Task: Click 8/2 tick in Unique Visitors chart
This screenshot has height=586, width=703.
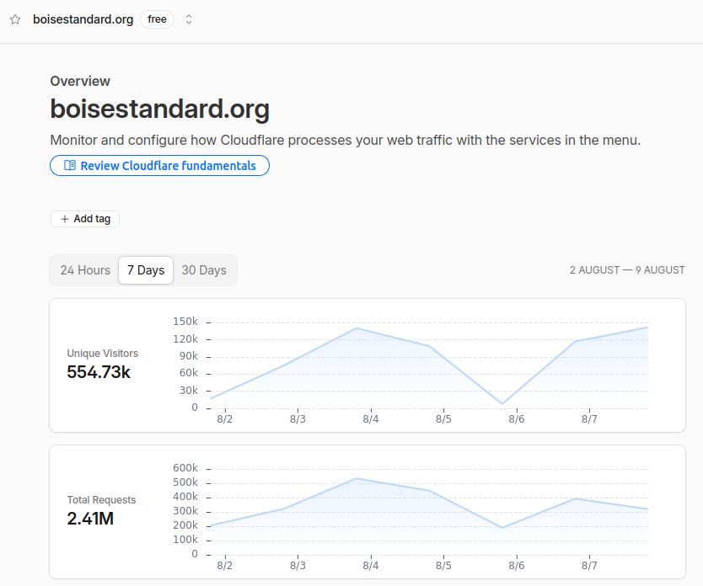Action: click(224, 419)
